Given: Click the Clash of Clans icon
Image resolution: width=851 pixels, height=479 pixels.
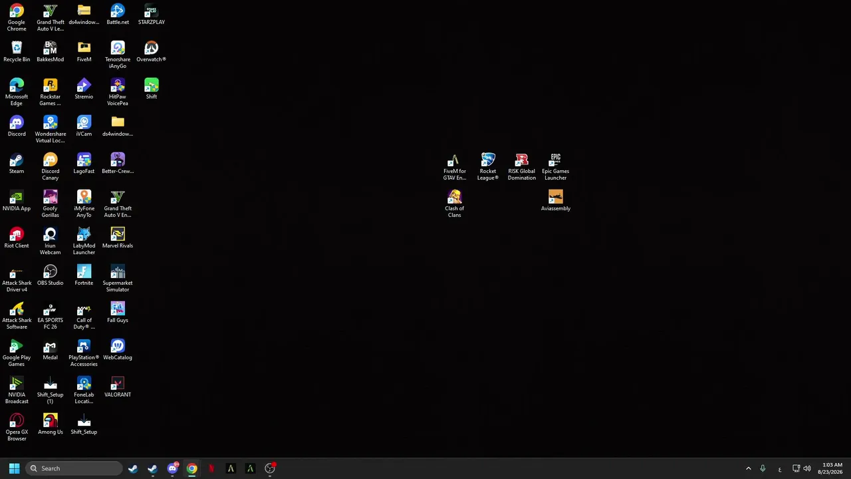Looking at the screenshot, I should tap(455, 204).
